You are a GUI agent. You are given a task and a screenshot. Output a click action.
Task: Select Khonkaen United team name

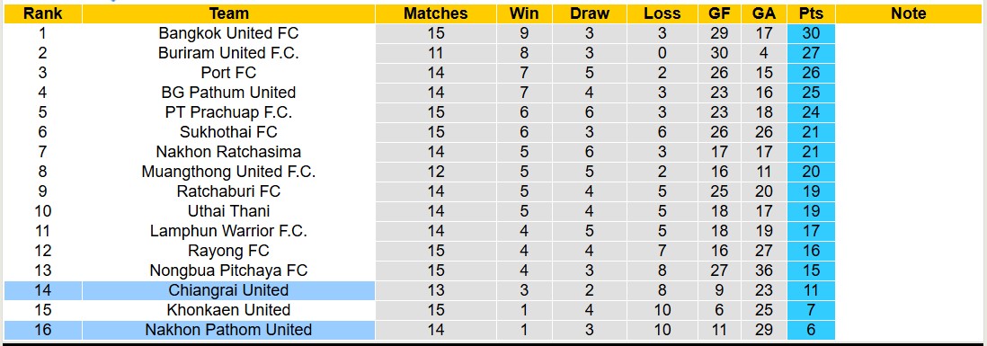pyautogui.click(x=228, y=310)
